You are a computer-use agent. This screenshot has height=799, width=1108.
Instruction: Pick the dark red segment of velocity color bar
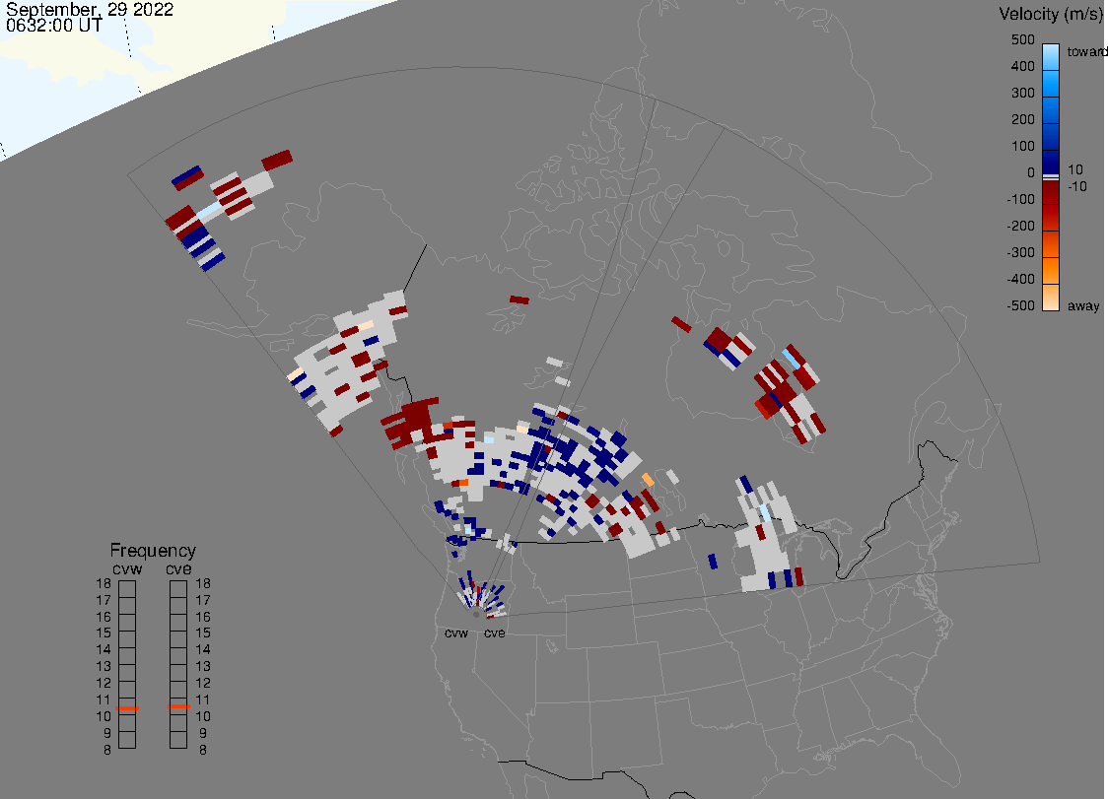point(1051,194)
